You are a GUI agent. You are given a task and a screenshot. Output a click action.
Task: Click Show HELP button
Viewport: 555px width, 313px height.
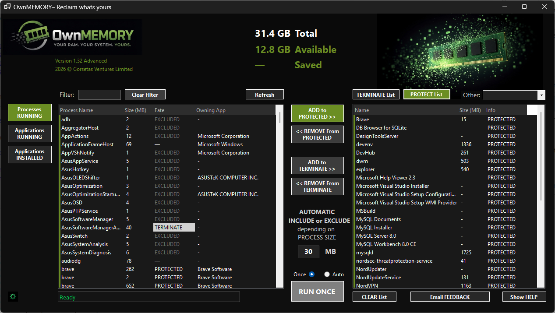(x=524, y=297)
